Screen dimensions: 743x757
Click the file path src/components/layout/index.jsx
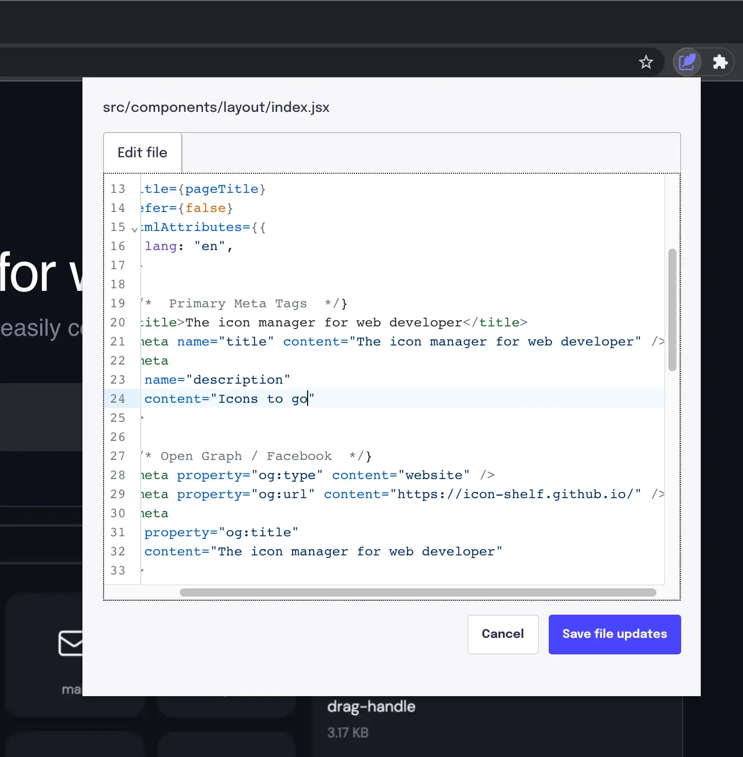tap(216, 107)
